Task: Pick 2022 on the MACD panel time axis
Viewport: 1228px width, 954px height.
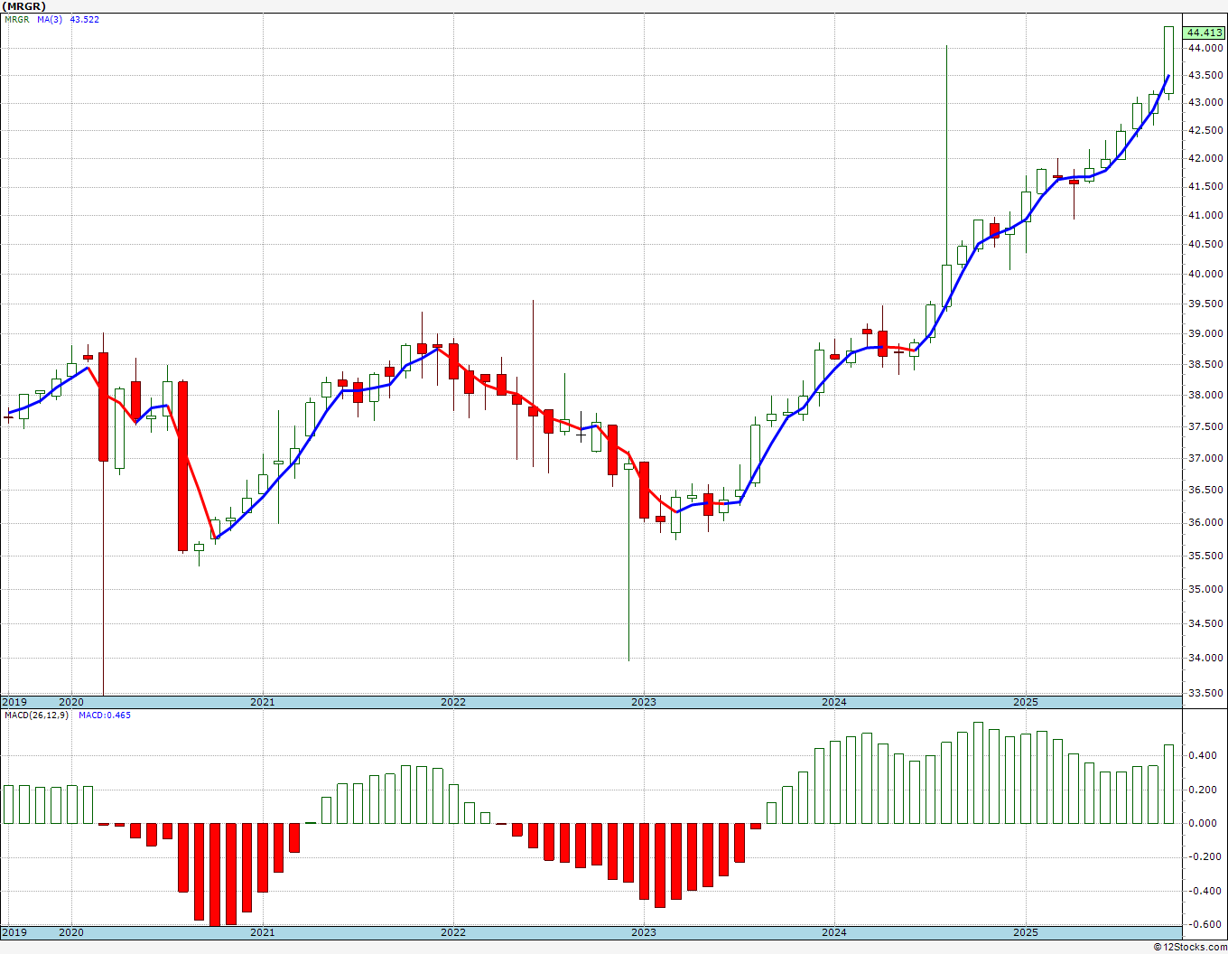Action: [x=452, y=932]
